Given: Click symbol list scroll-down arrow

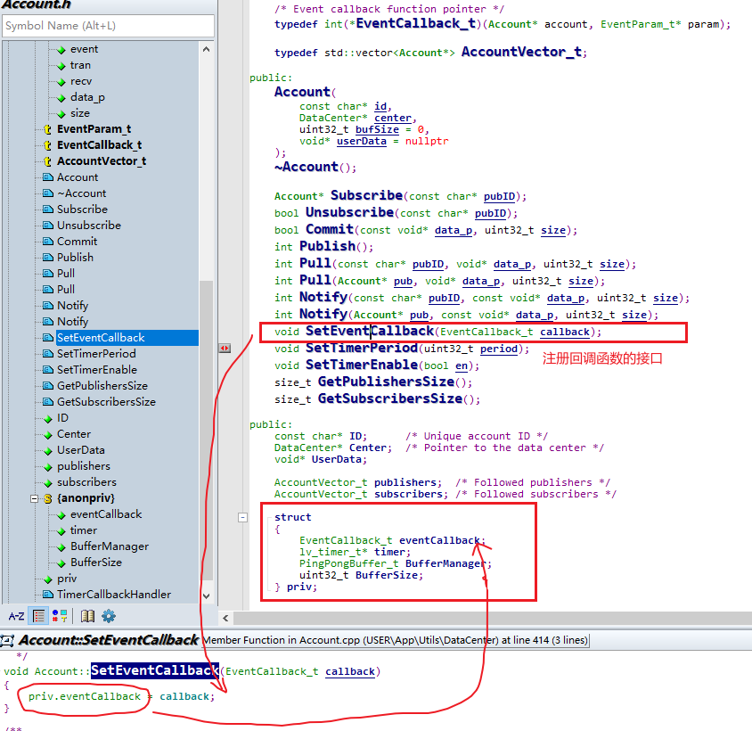Looking at the screenshot, I should click(x=206, y=596).
